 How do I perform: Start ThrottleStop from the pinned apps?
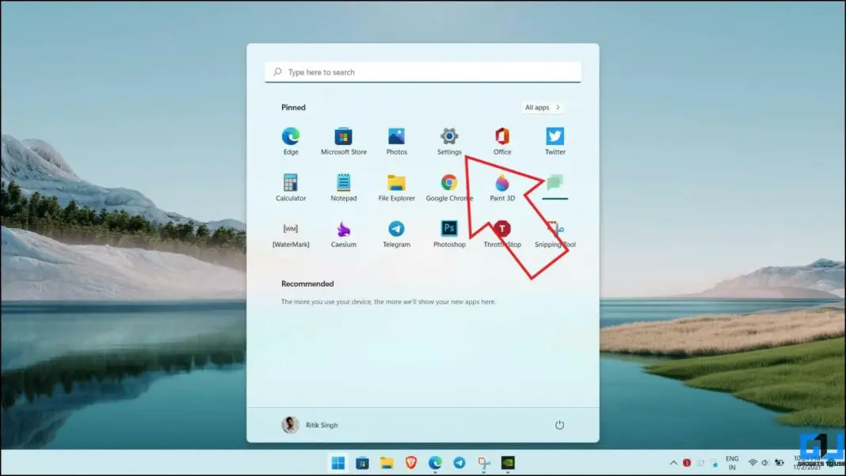click(x=502, y=231)
